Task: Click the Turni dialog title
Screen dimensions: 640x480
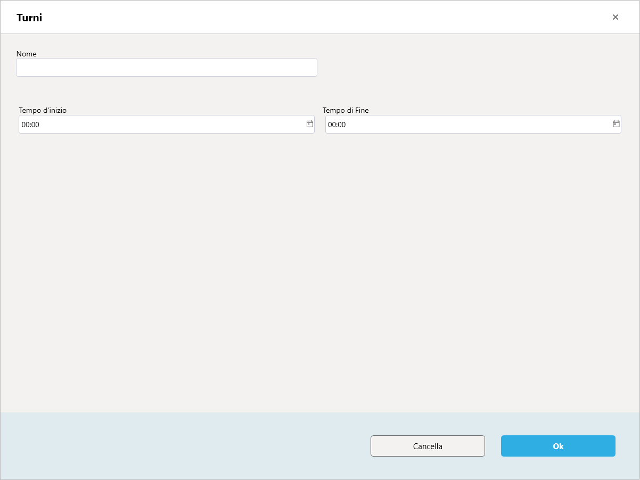Action: click(x=29, y=18)
